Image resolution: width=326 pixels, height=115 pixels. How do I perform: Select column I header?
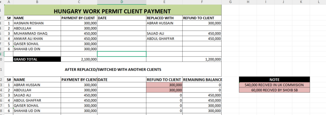click(266, 2)
